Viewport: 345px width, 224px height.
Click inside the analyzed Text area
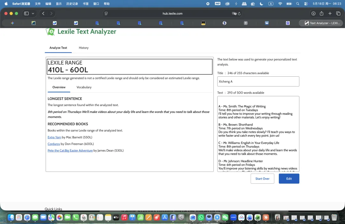[258, 134]
